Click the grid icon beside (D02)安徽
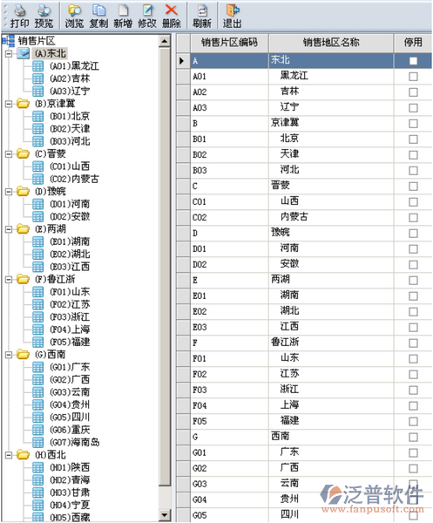The image size is (433, 523). click(38, 216)
